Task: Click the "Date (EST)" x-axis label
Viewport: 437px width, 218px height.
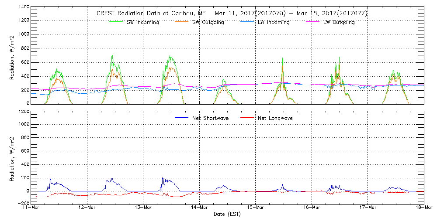Action: [228, 214]
